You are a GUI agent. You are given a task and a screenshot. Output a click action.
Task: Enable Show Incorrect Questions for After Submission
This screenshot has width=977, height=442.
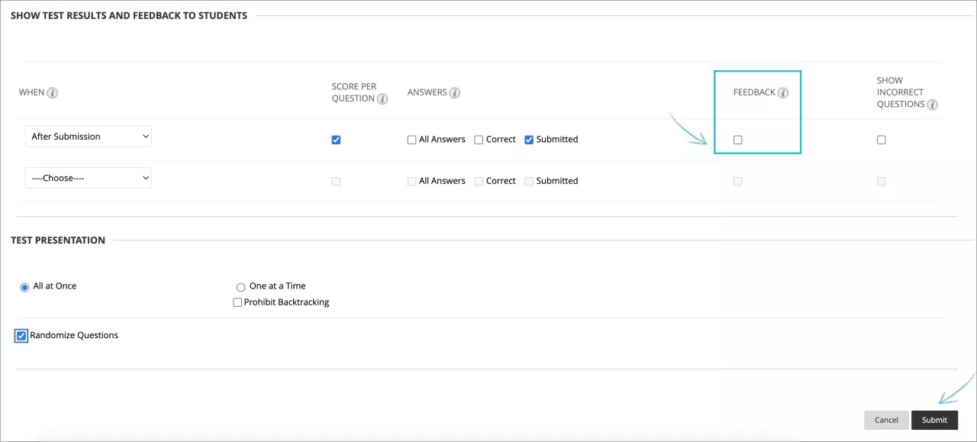(881, 140)
